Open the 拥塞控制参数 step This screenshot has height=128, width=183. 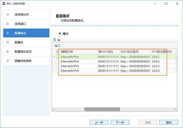point(26,61)
